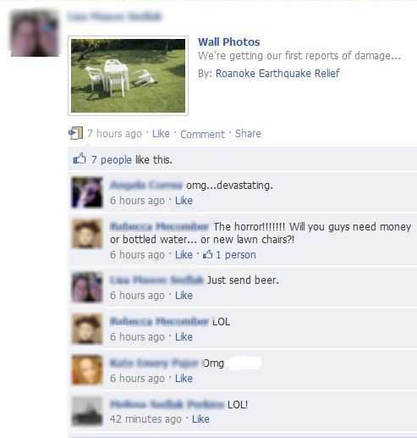Screen dimensions: 417x438
Task: Like the 'Omg' comment
Action: pyautogui.click(x=184, y=379)
